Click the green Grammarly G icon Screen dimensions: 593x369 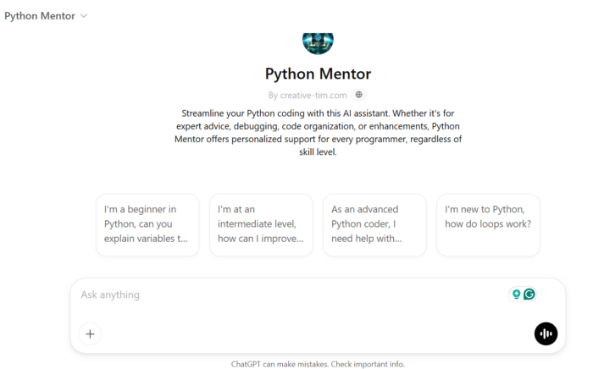[529, 295]
